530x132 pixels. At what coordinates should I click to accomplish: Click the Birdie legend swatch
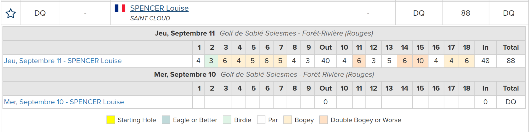tap(227, 120)
